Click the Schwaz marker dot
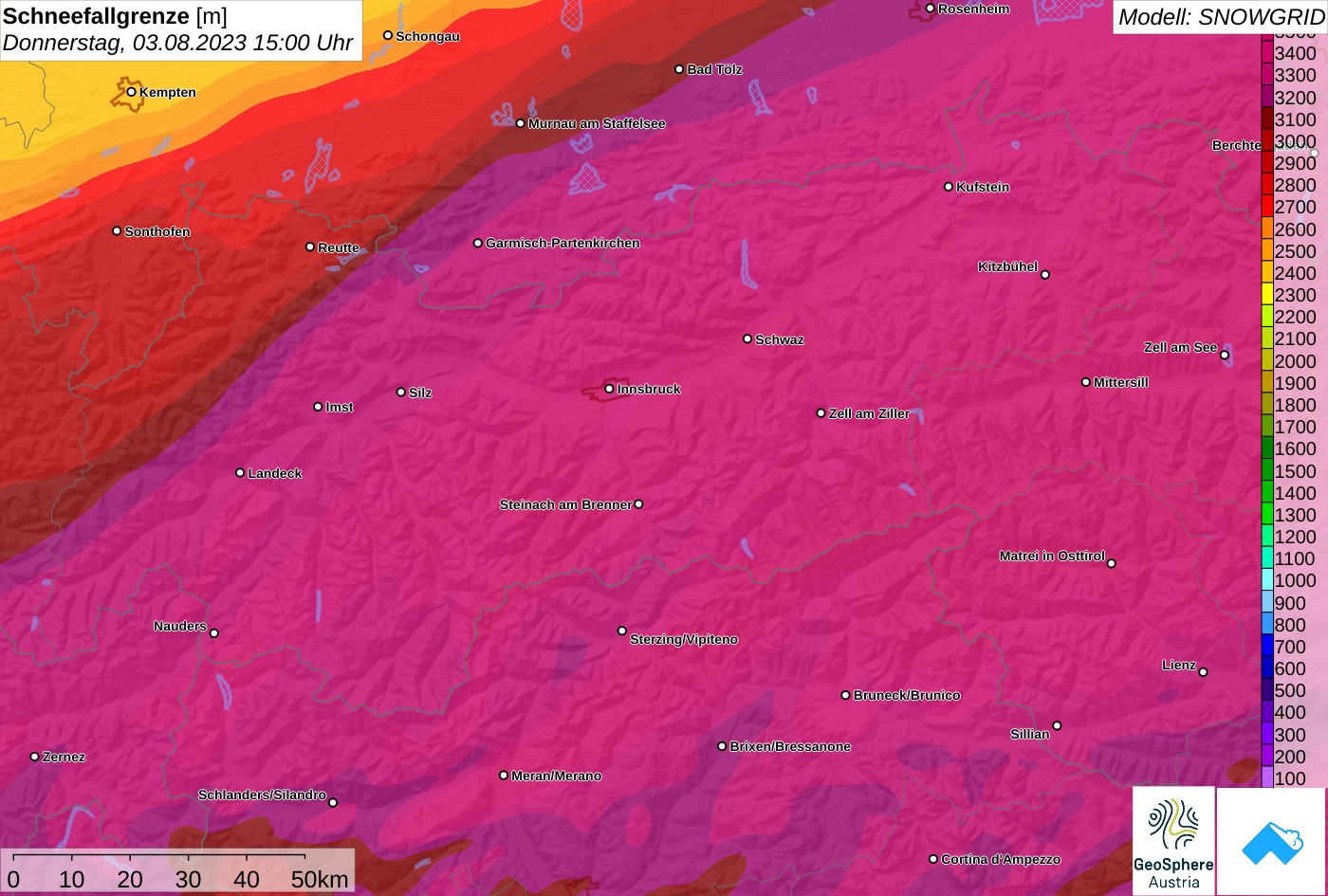Image resolution: width=1328 pixels, height=896 pixels. coord(747,338)
